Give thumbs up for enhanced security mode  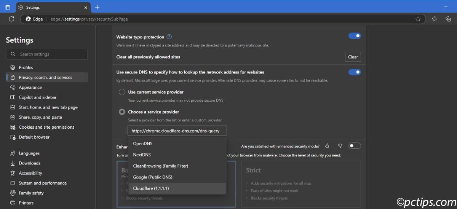[327, 146]
